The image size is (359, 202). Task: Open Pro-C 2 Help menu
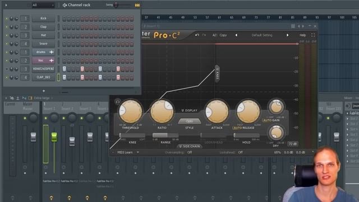pyautogui.click(x=303, y=35)
